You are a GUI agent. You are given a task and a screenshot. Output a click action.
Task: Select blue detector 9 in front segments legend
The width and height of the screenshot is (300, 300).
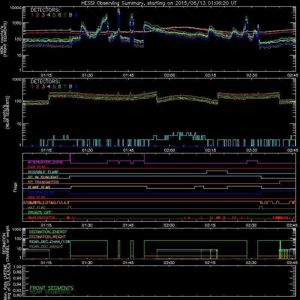pyautogui.click(x=76, y=15)
